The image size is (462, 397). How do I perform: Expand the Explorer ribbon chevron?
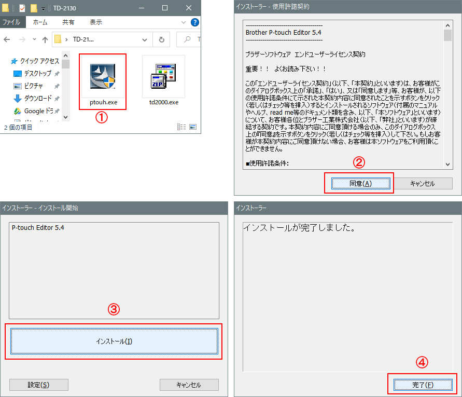tap(184, 22)
